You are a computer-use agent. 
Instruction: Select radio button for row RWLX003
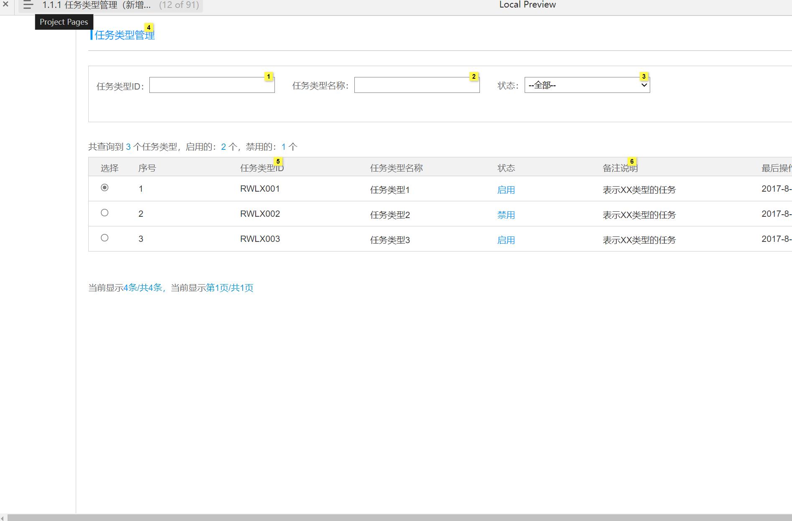pos(105,238)
